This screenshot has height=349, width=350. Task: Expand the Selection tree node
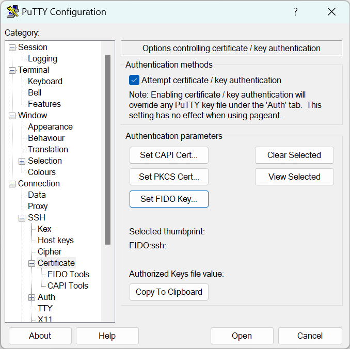click(22, 161)
